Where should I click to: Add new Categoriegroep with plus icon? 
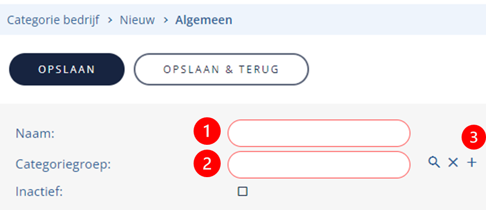point(472,162)
